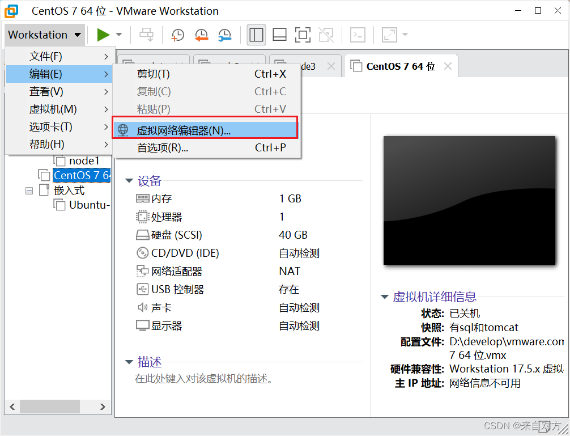570x436 pixels.
Task: Open the 处理器 device setting
Action: tap(167, 217)
